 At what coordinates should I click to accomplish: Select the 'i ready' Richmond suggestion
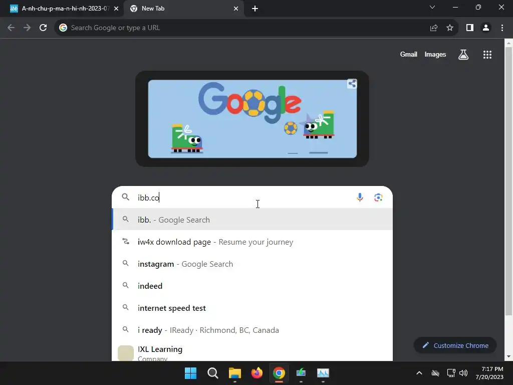pyautogui.click(x=252, y=330)
